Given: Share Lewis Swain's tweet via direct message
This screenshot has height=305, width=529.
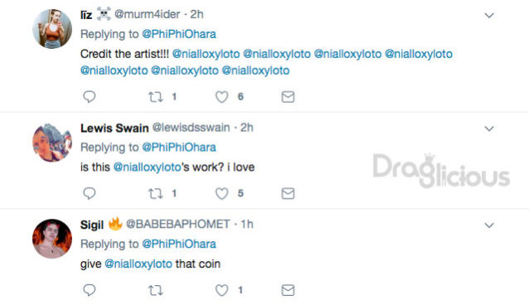Looking at the screenshot, I should pos(288,194).
